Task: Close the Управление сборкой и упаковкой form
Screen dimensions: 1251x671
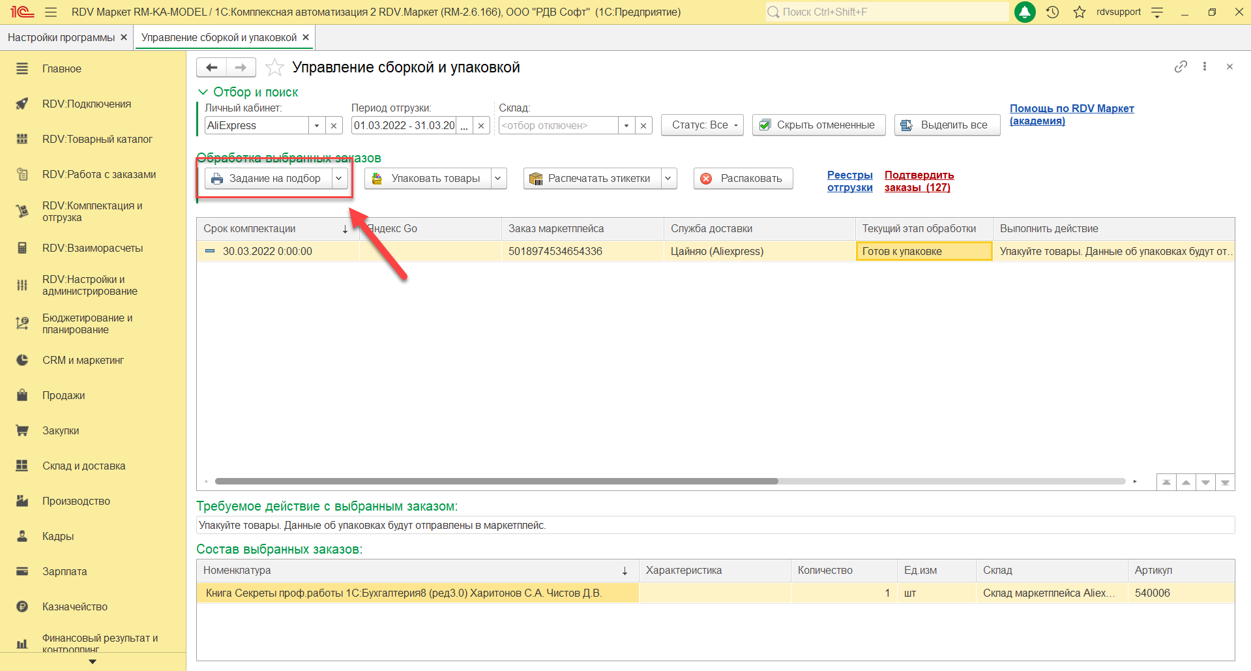Action: tap(1229, 67)
